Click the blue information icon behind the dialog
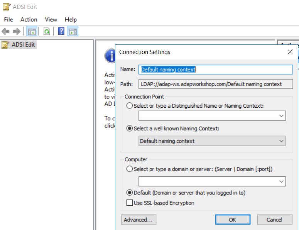Screen dimensions: 299x230 [x=110, y=56]
